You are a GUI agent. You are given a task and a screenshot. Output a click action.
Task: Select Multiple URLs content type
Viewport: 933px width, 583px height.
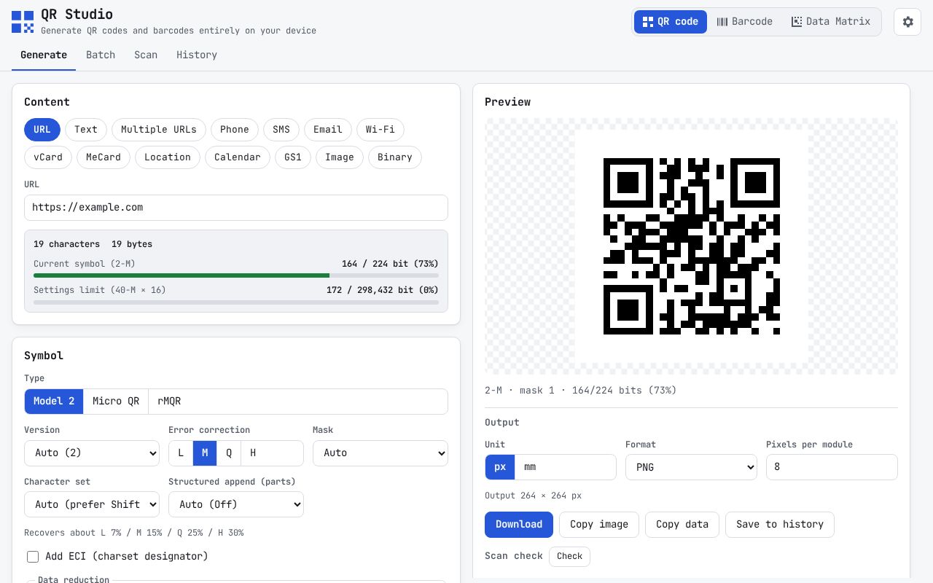tap(159, 130)
